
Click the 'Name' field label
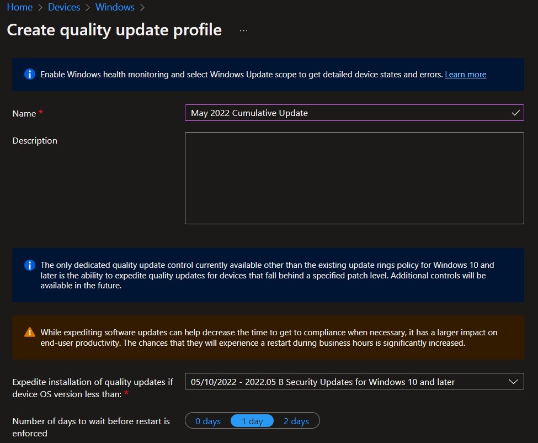coord(24,114)
